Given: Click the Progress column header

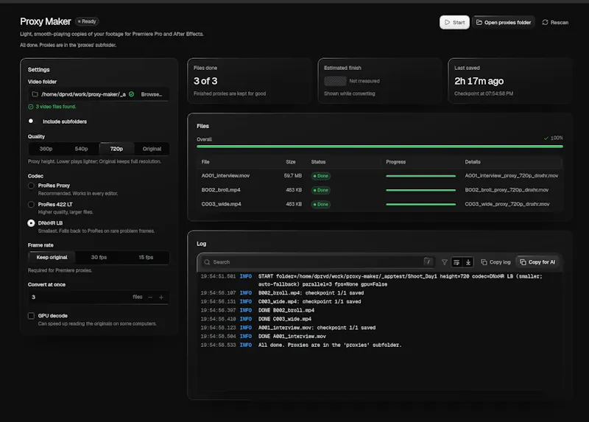Looking at the screenshot, I should (x=396, y=162).
